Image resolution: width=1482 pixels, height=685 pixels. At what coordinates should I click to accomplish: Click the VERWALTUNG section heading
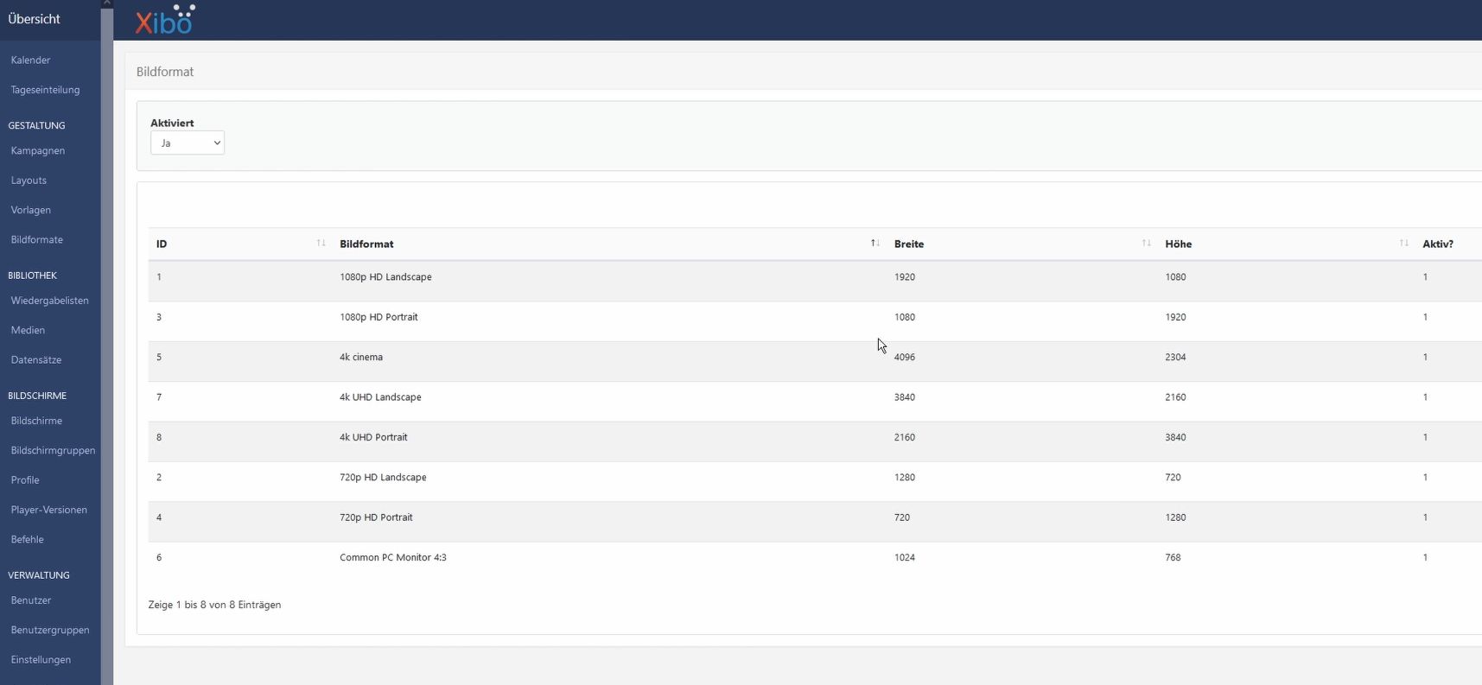(39, 575)
